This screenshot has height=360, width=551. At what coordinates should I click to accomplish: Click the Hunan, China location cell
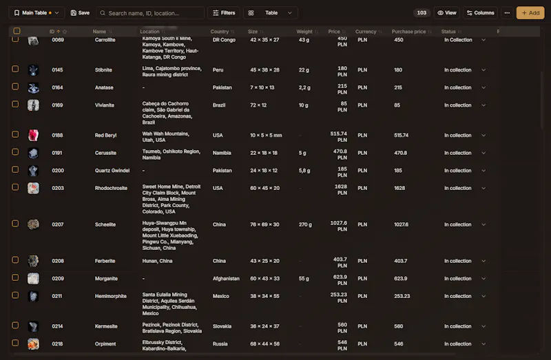pyautogui.click(x=157, y=262)
